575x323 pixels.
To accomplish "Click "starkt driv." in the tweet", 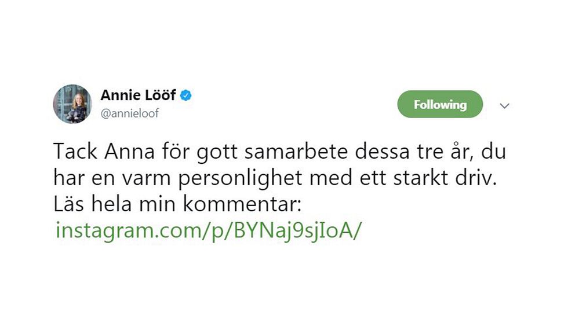I will click(x=445, y=178).
